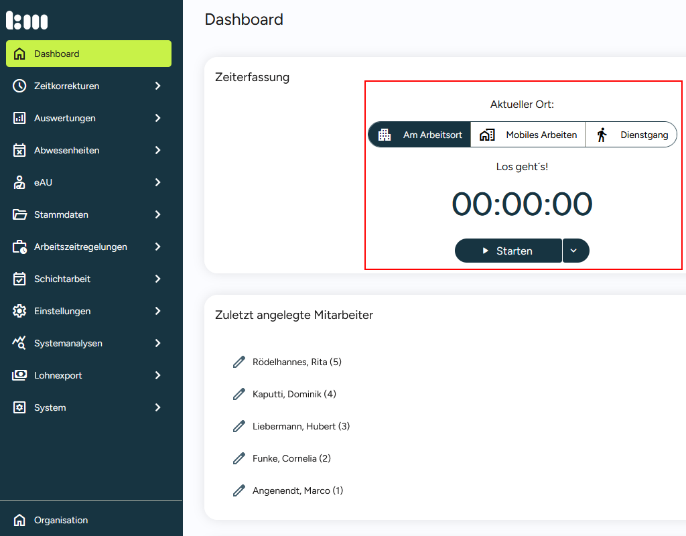This screenshot has width=686, height=536.
Task: Open Abwesenheiten in the sidebar
Action: (67, 150)
